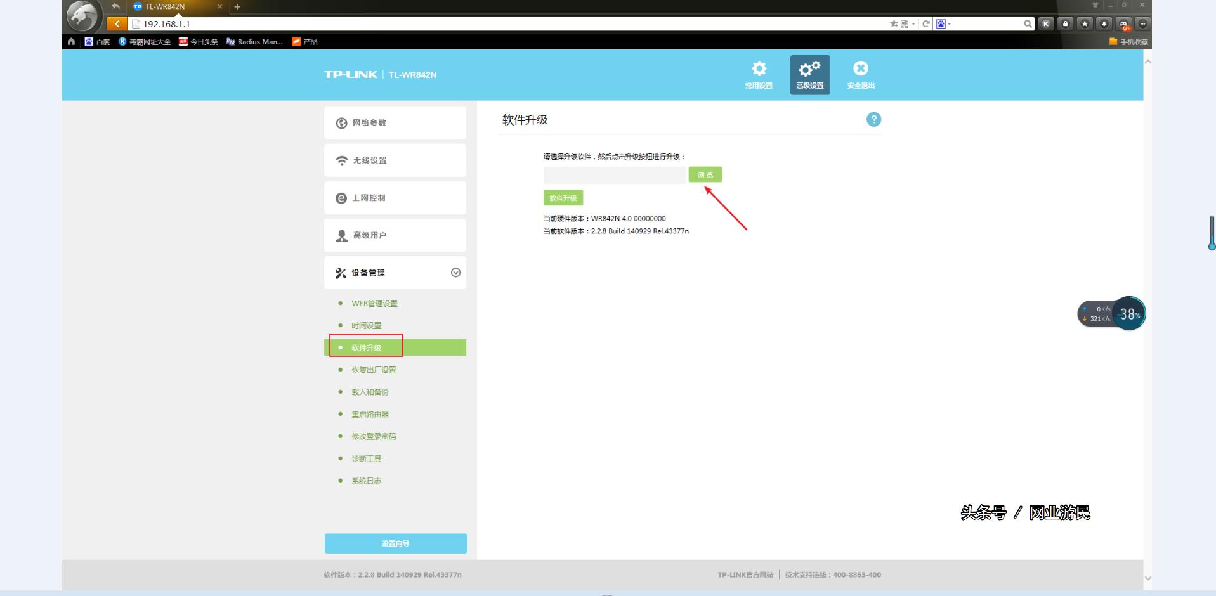Click the 浏览 browse button
Image resolution: width=1216 pixels, height=596 pixels.
click(705, 174)
